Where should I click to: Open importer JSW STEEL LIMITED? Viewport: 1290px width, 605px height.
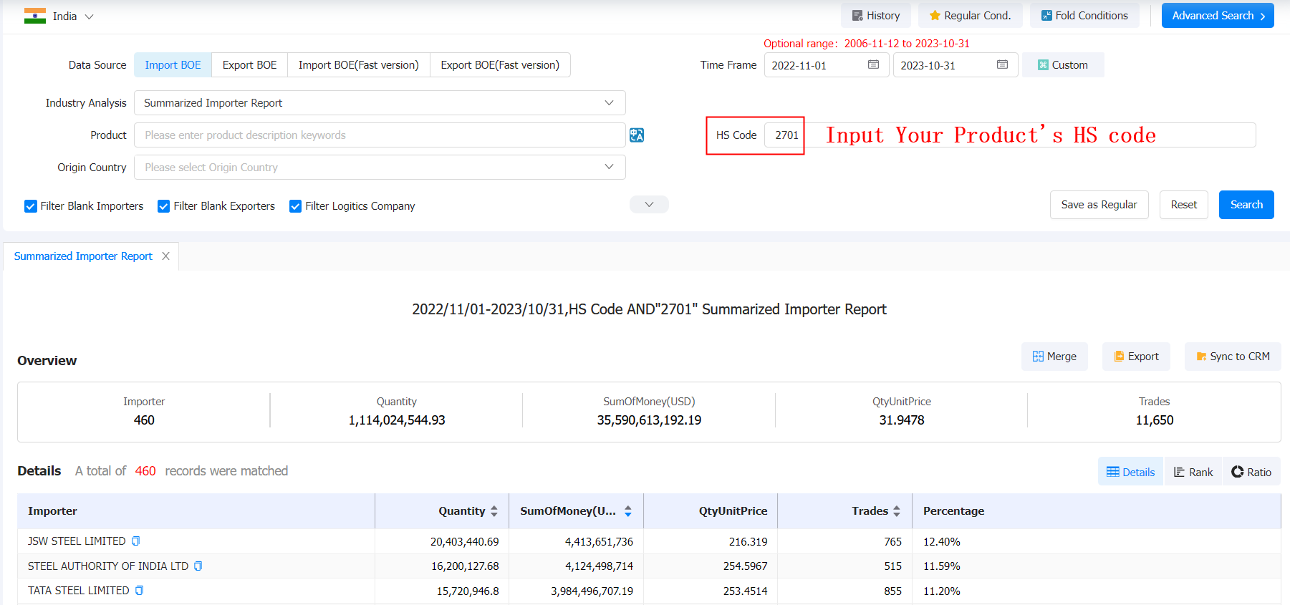click(x=77, y=541)
